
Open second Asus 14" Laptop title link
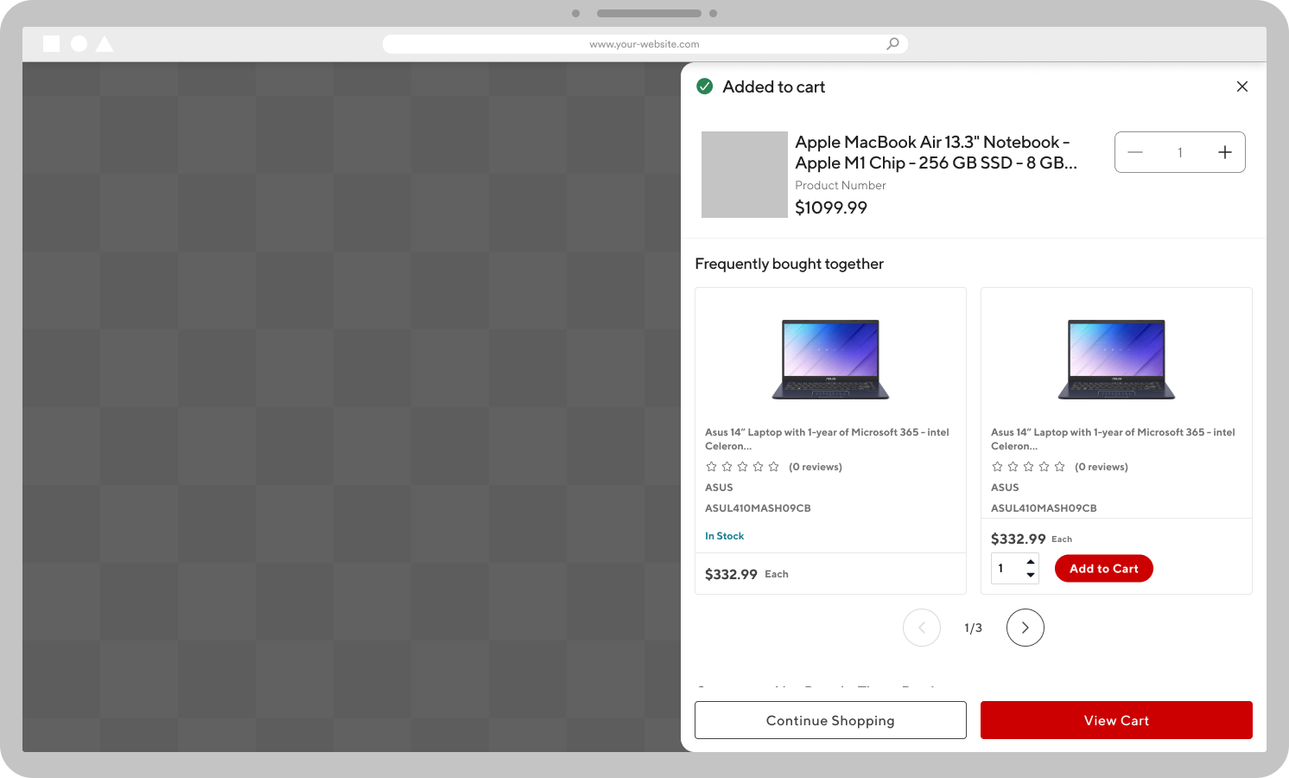pos(1113,439)
